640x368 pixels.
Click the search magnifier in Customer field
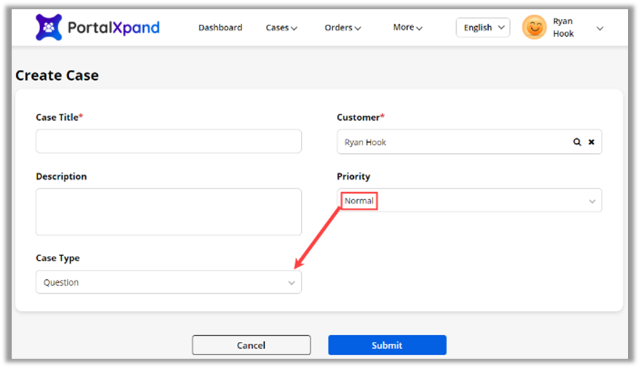tap(577, 142)
